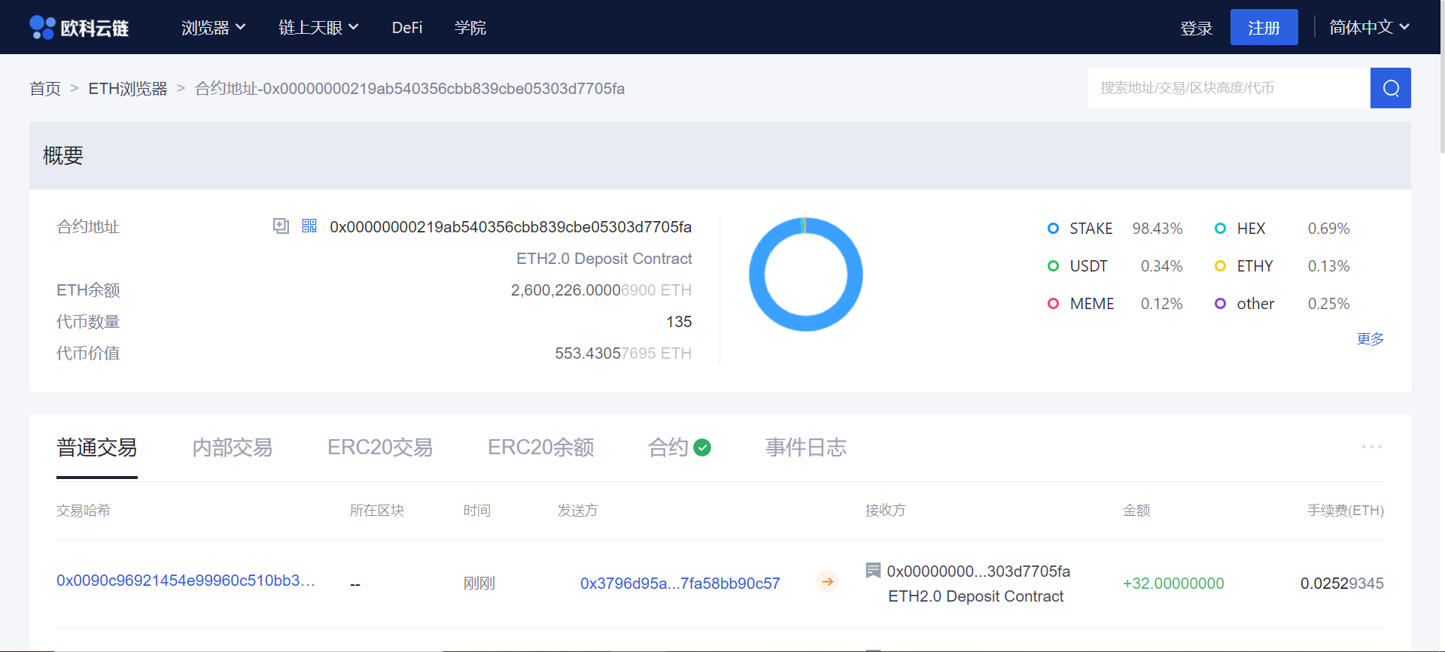Click the ETHY legend color marker

pyautogui.click(x=1221, y=265)
